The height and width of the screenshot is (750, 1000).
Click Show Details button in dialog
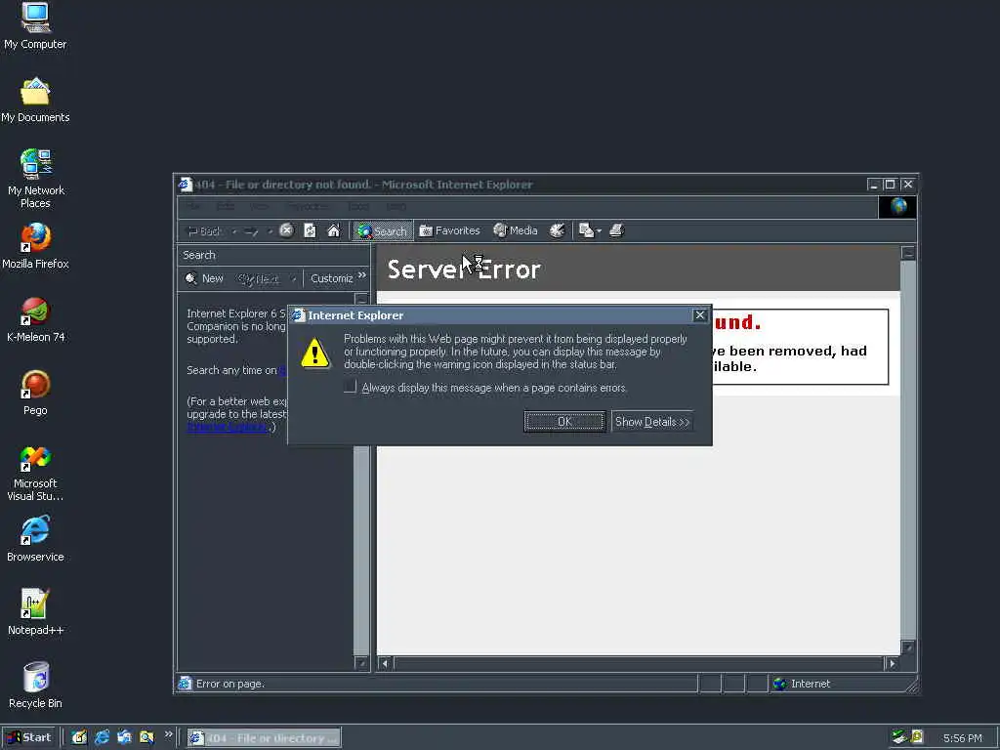[651, 422]
